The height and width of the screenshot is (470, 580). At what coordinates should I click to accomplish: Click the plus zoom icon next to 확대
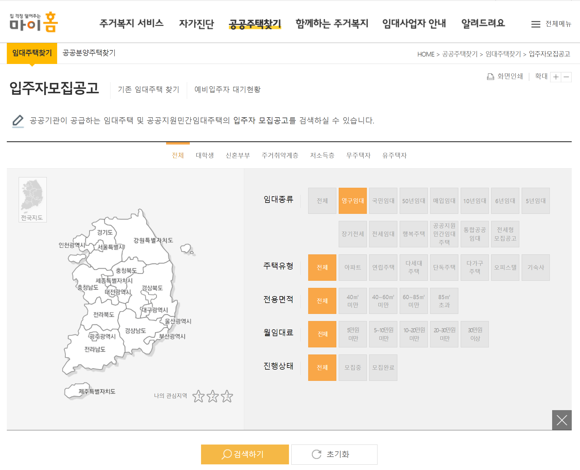[x=556, y=77]
